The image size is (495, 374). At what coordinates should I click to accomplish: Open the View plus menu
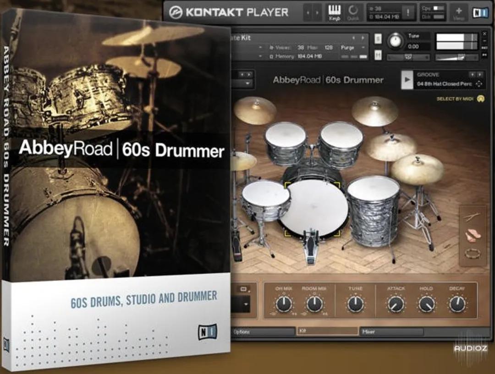[x=458, y=13]
